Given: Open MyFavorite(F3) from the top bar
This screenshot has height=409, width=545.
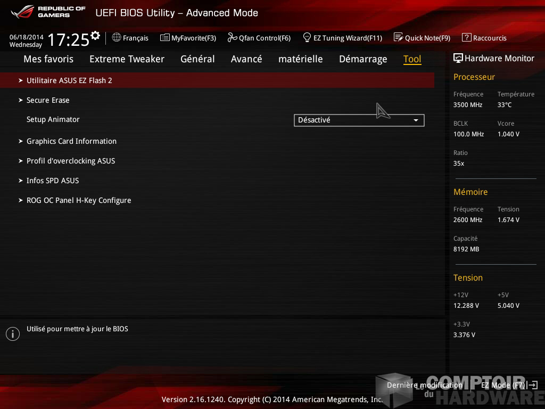Looking at the screenshot, I should point(188,38).
